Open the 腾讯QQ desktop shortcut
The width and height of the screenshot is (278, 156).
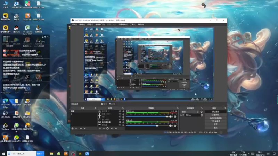tap(16, 29)
